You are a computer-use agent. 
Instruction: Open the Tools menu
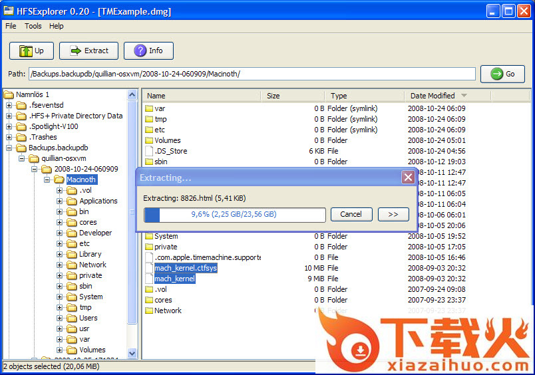click(x=33, y=26)
